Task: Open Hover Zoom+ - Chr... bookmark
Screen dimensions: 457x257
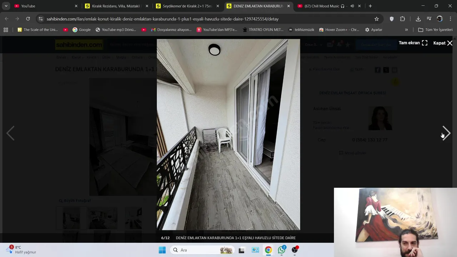Action: click(339, 30)
